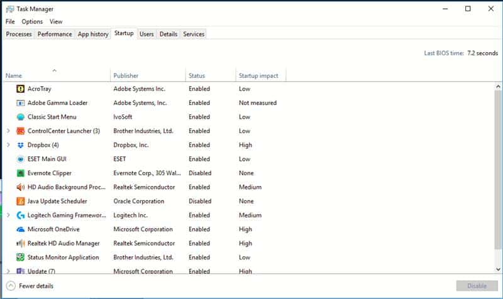Open the Options menu
This screenshot has width=503, height=299.
(x=32, y=21)
